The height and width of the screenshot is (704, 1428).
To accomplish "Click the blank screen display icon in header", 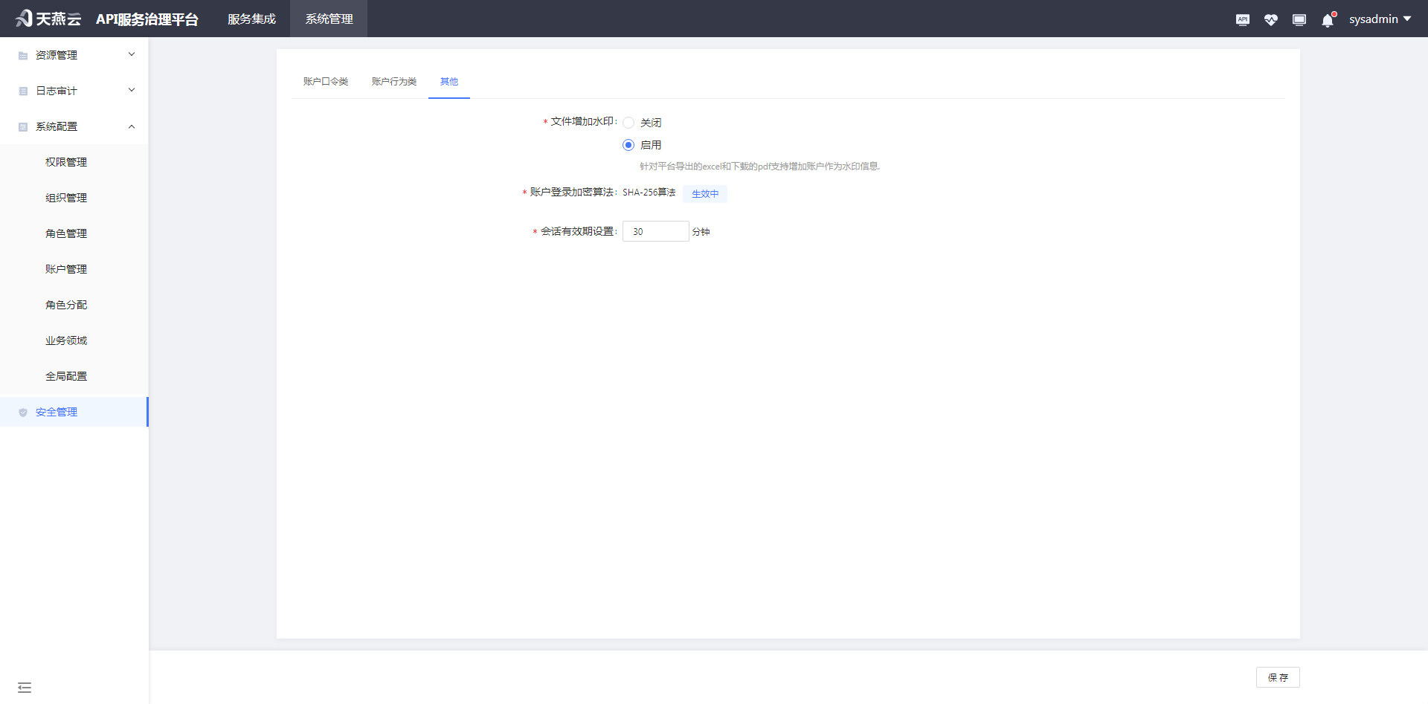I will click(1299, 19).
